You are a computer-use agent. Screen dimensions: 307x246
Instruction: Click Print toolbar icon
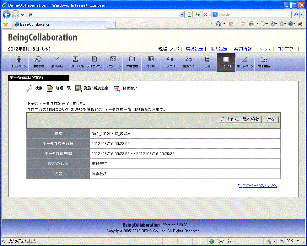[x=251, y=24]
